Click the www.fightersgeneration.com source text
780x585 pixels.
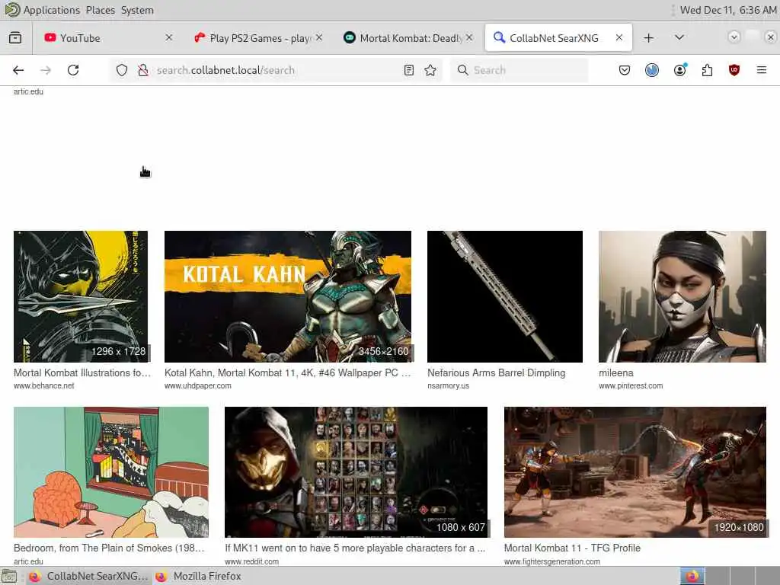[x=552, y=561]
